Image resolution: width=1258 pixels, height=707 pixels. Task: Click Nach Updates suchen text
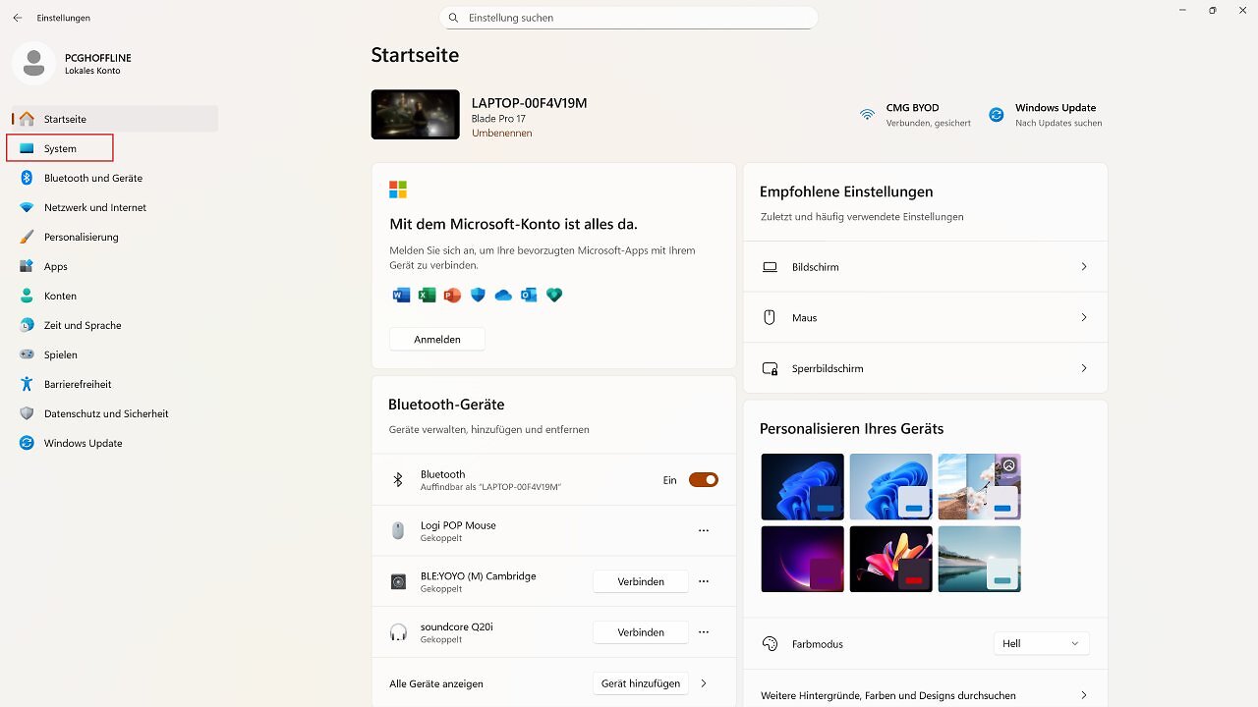tap(1058, 123)
